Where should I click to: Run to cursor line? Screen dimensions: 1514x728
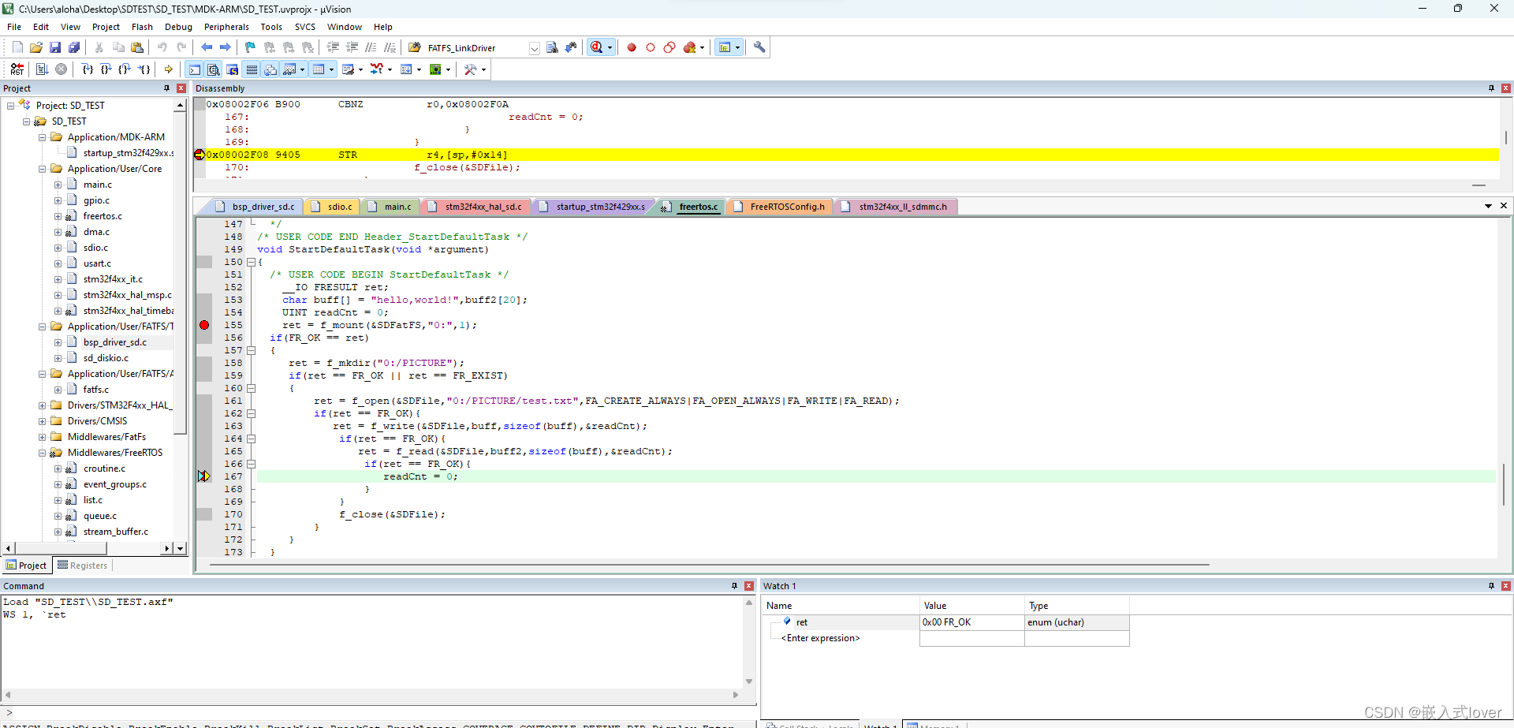coord(144,69)
